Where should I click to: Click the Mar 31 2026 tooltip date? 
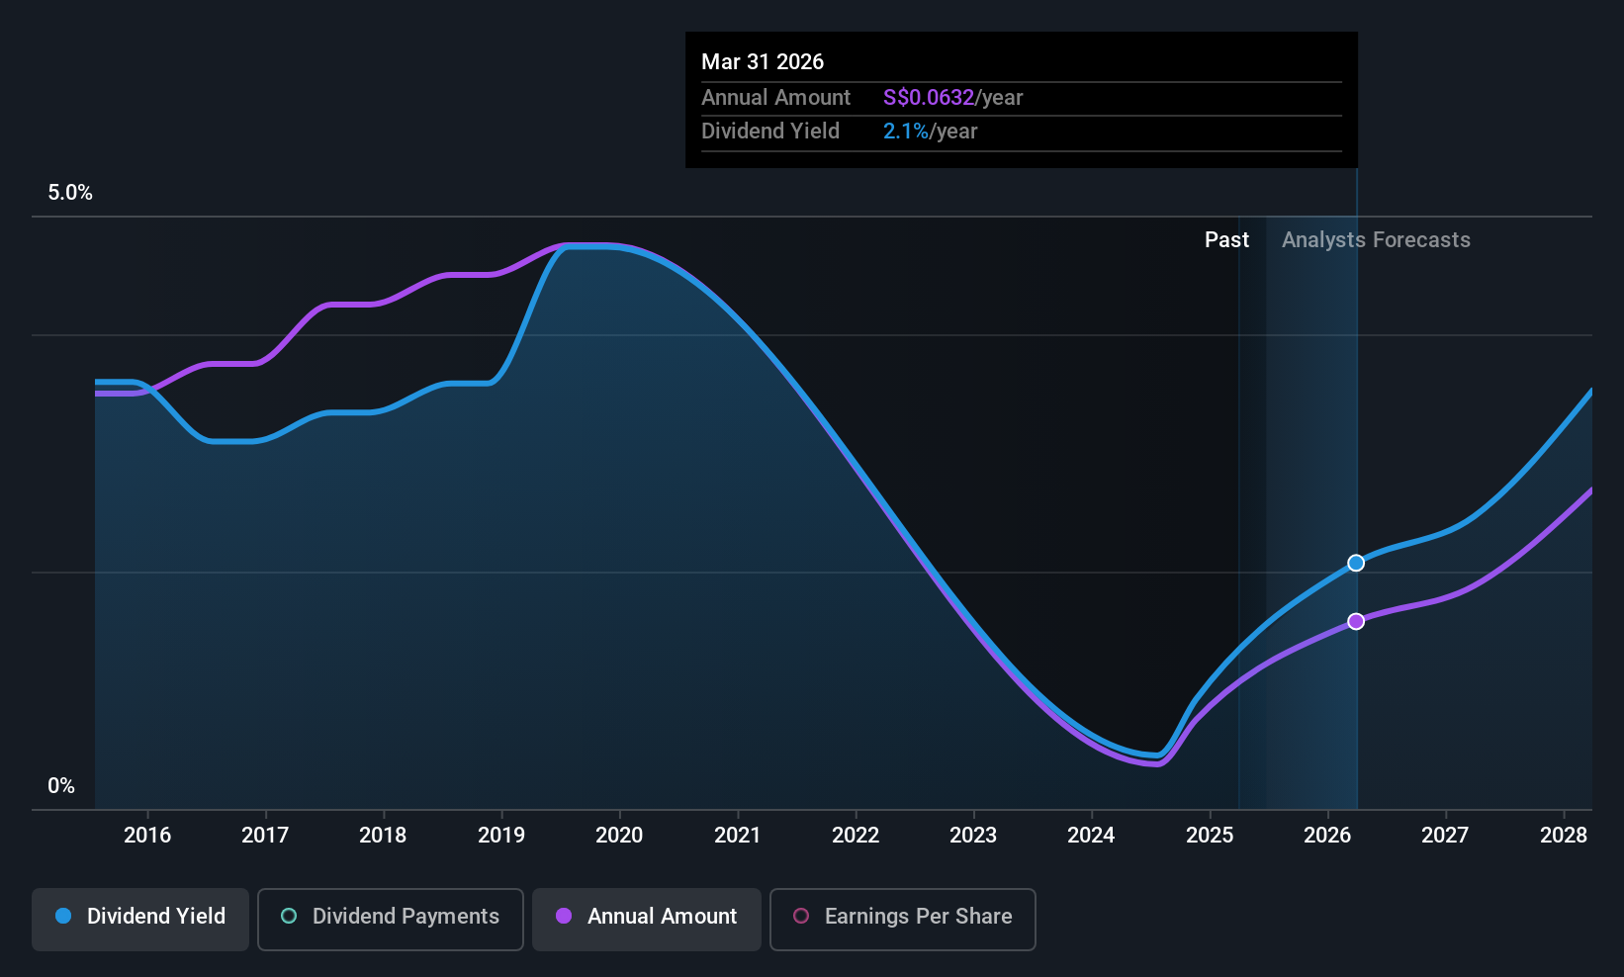(x=763, y=62)
